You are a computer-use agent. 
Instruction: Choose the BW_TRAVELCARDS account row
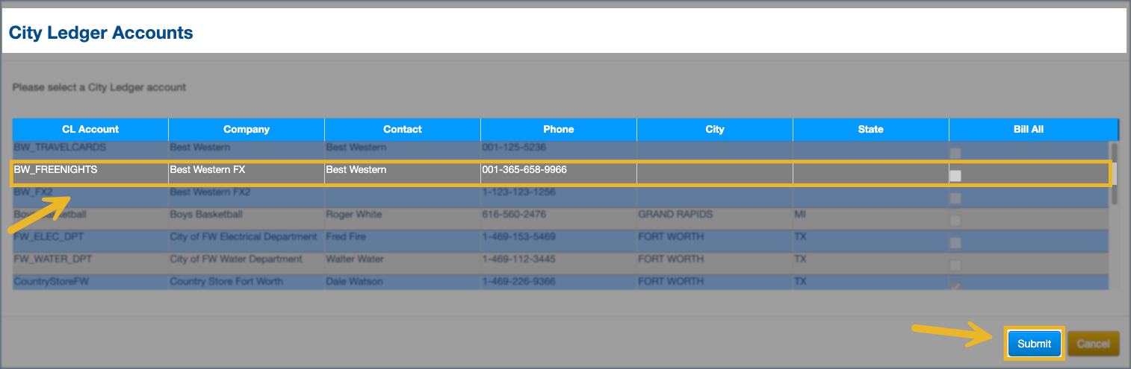pyautogui.click(x=60, y=148)
